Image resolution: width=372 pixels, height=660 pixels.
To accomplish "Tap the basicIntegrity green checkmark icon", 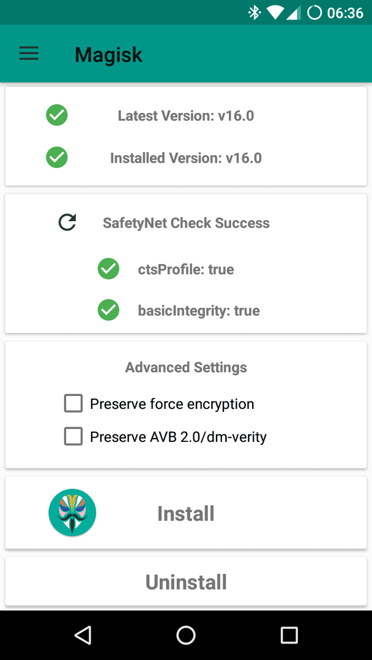I will pos(109,310).
